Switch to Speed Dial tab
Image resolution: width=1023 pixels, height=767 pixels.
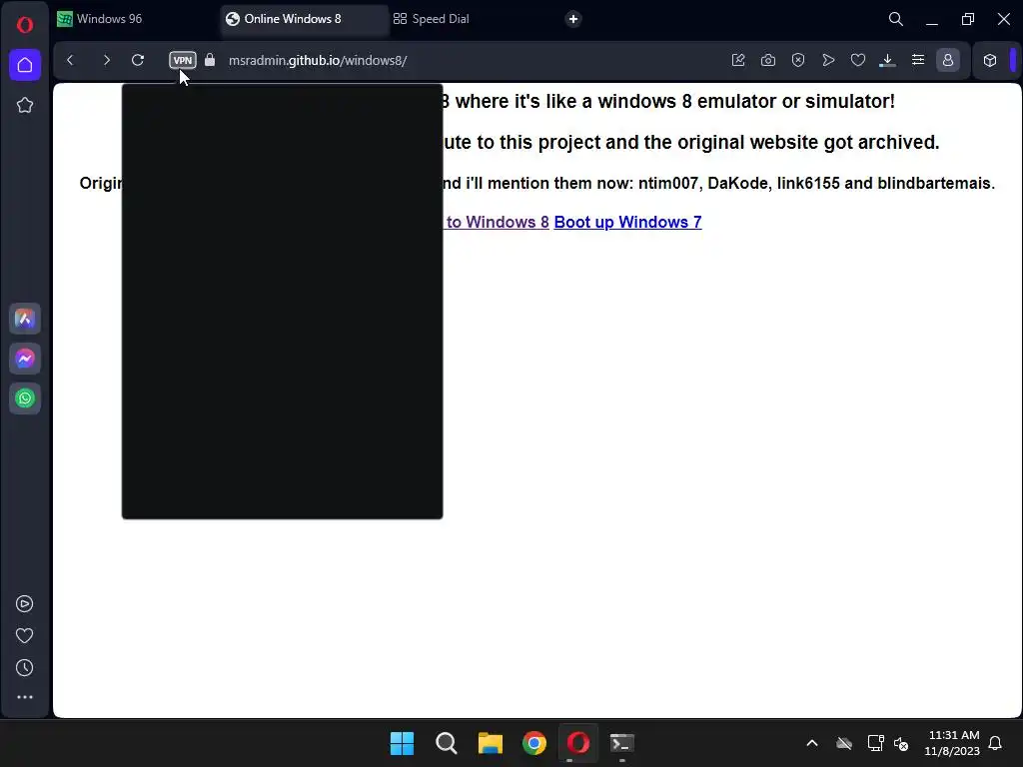pyautogui.click(x=472, y=19)
